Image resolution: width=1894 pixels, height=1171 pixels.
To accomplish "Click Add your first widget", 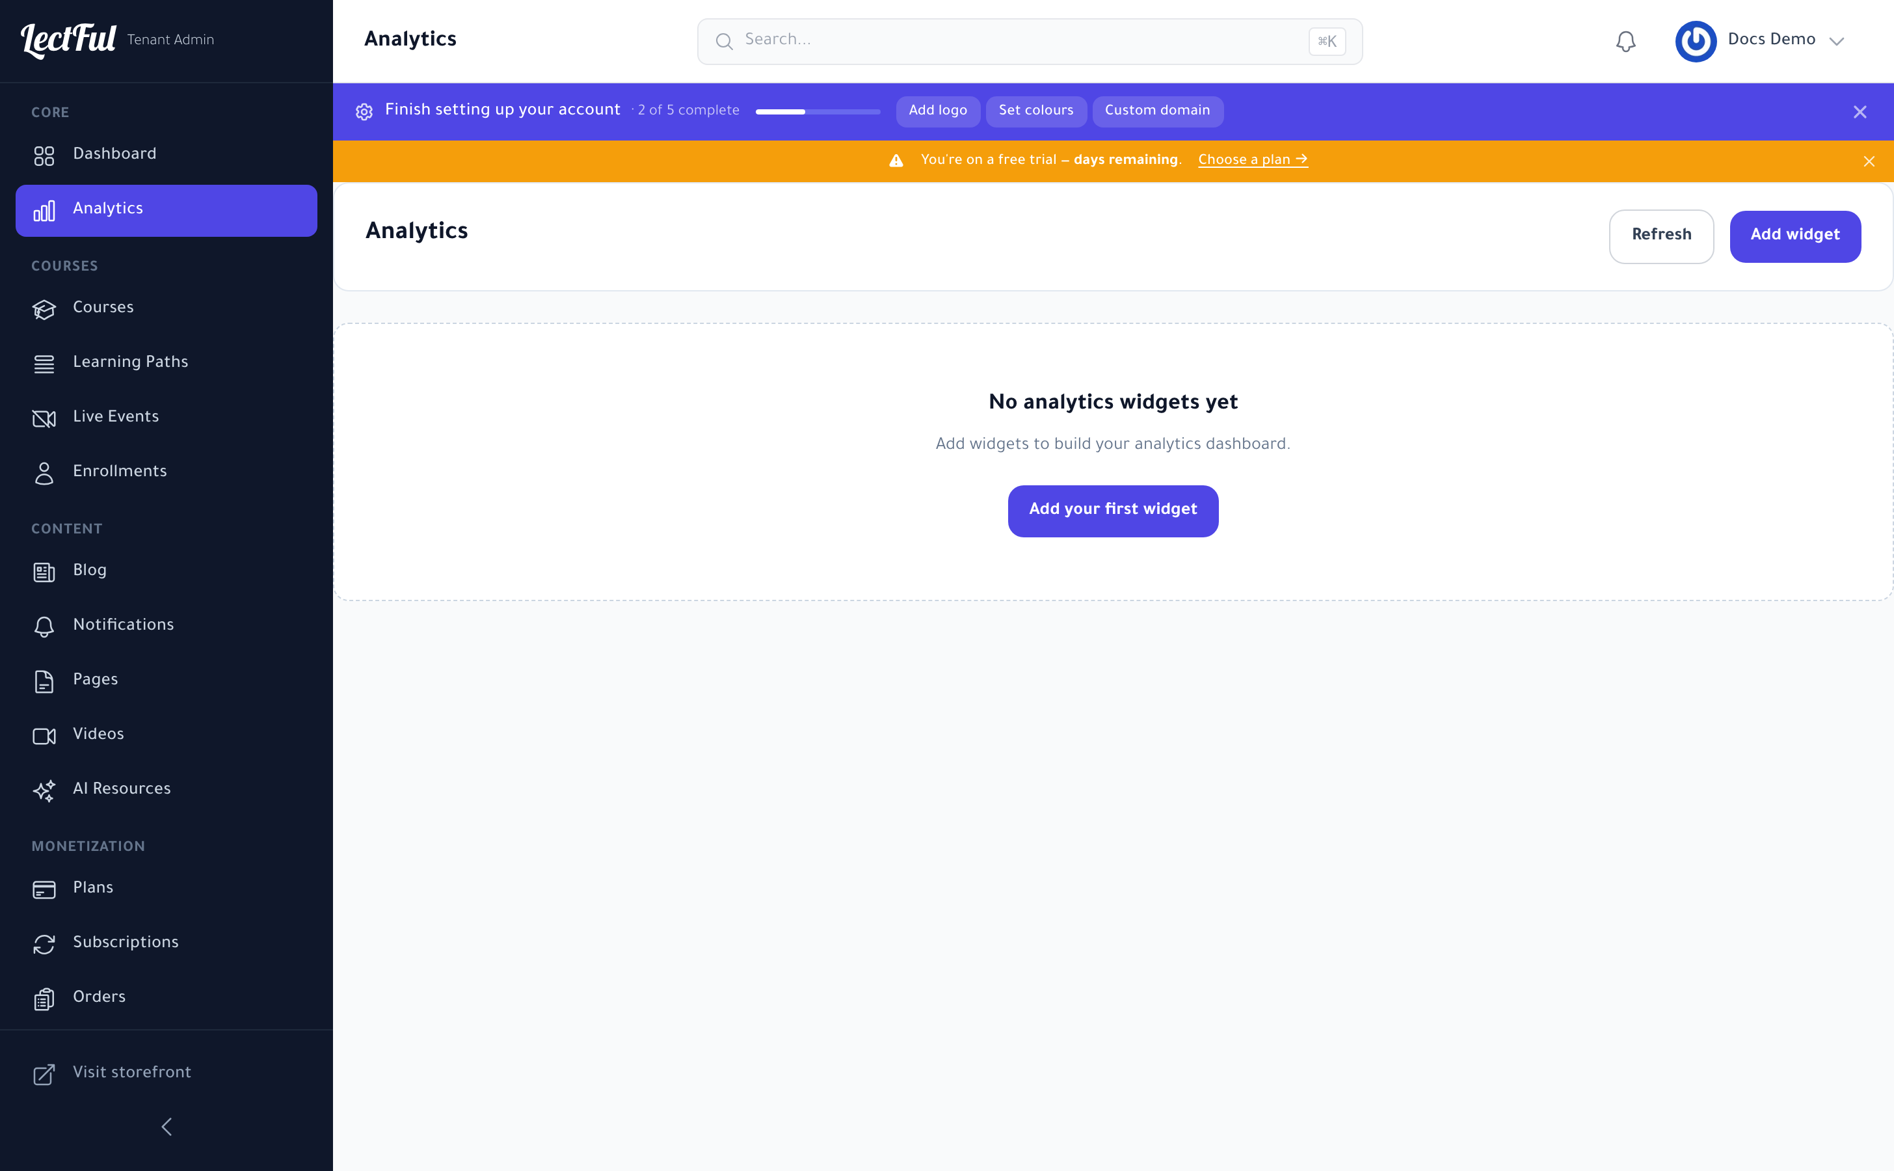I will [1113, 511].
